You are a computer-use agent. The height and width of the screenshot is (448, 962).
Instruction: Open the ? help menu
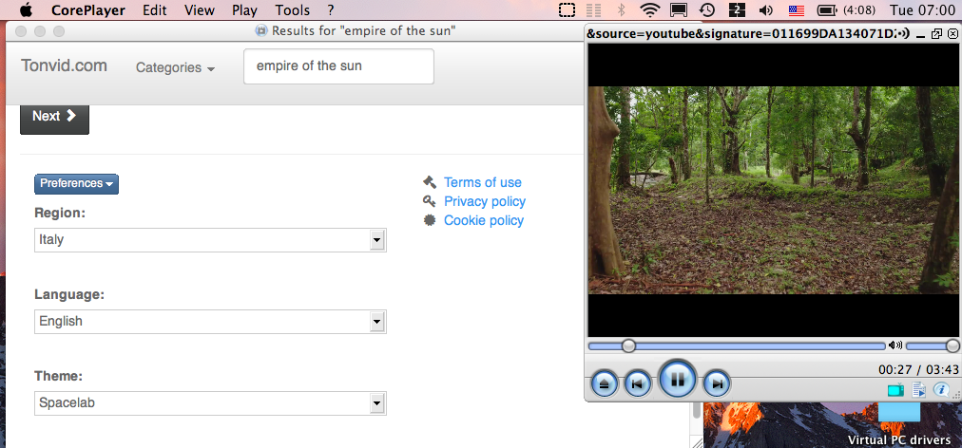point(331,10)
